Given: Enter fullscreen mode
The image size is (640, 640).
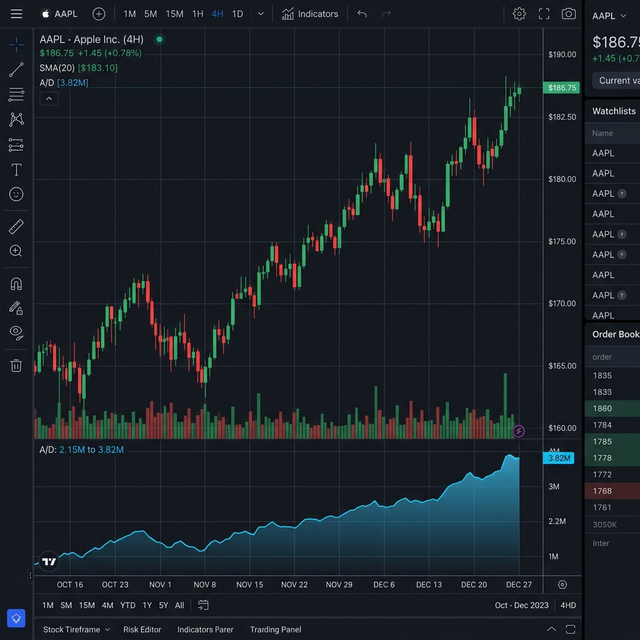Looking at the screenshot, I should [x=544, y=14].
